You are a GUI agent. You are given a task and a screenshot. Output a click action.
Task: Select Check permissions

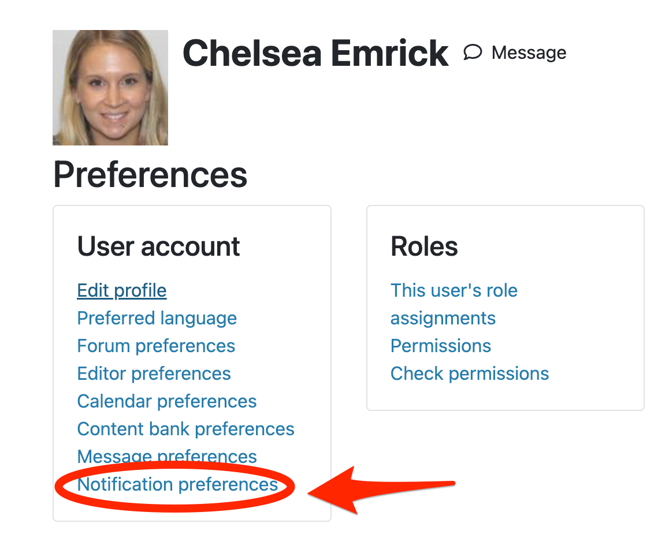[x=469, y=373]
